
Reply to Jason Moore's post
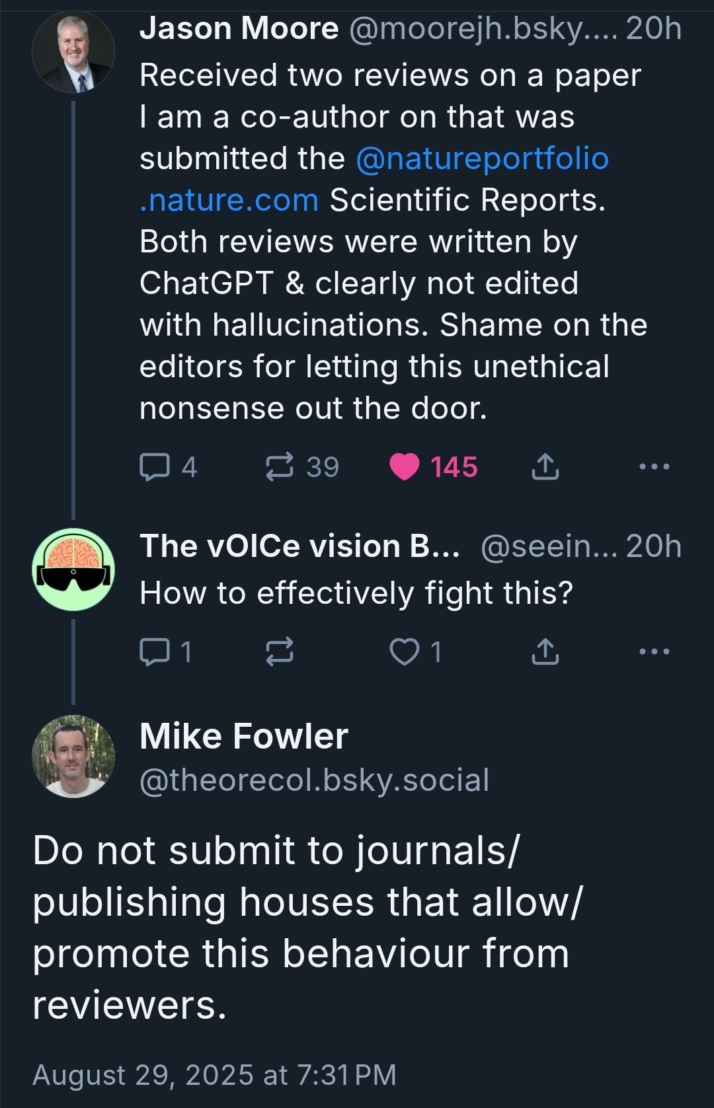point(153,466)
